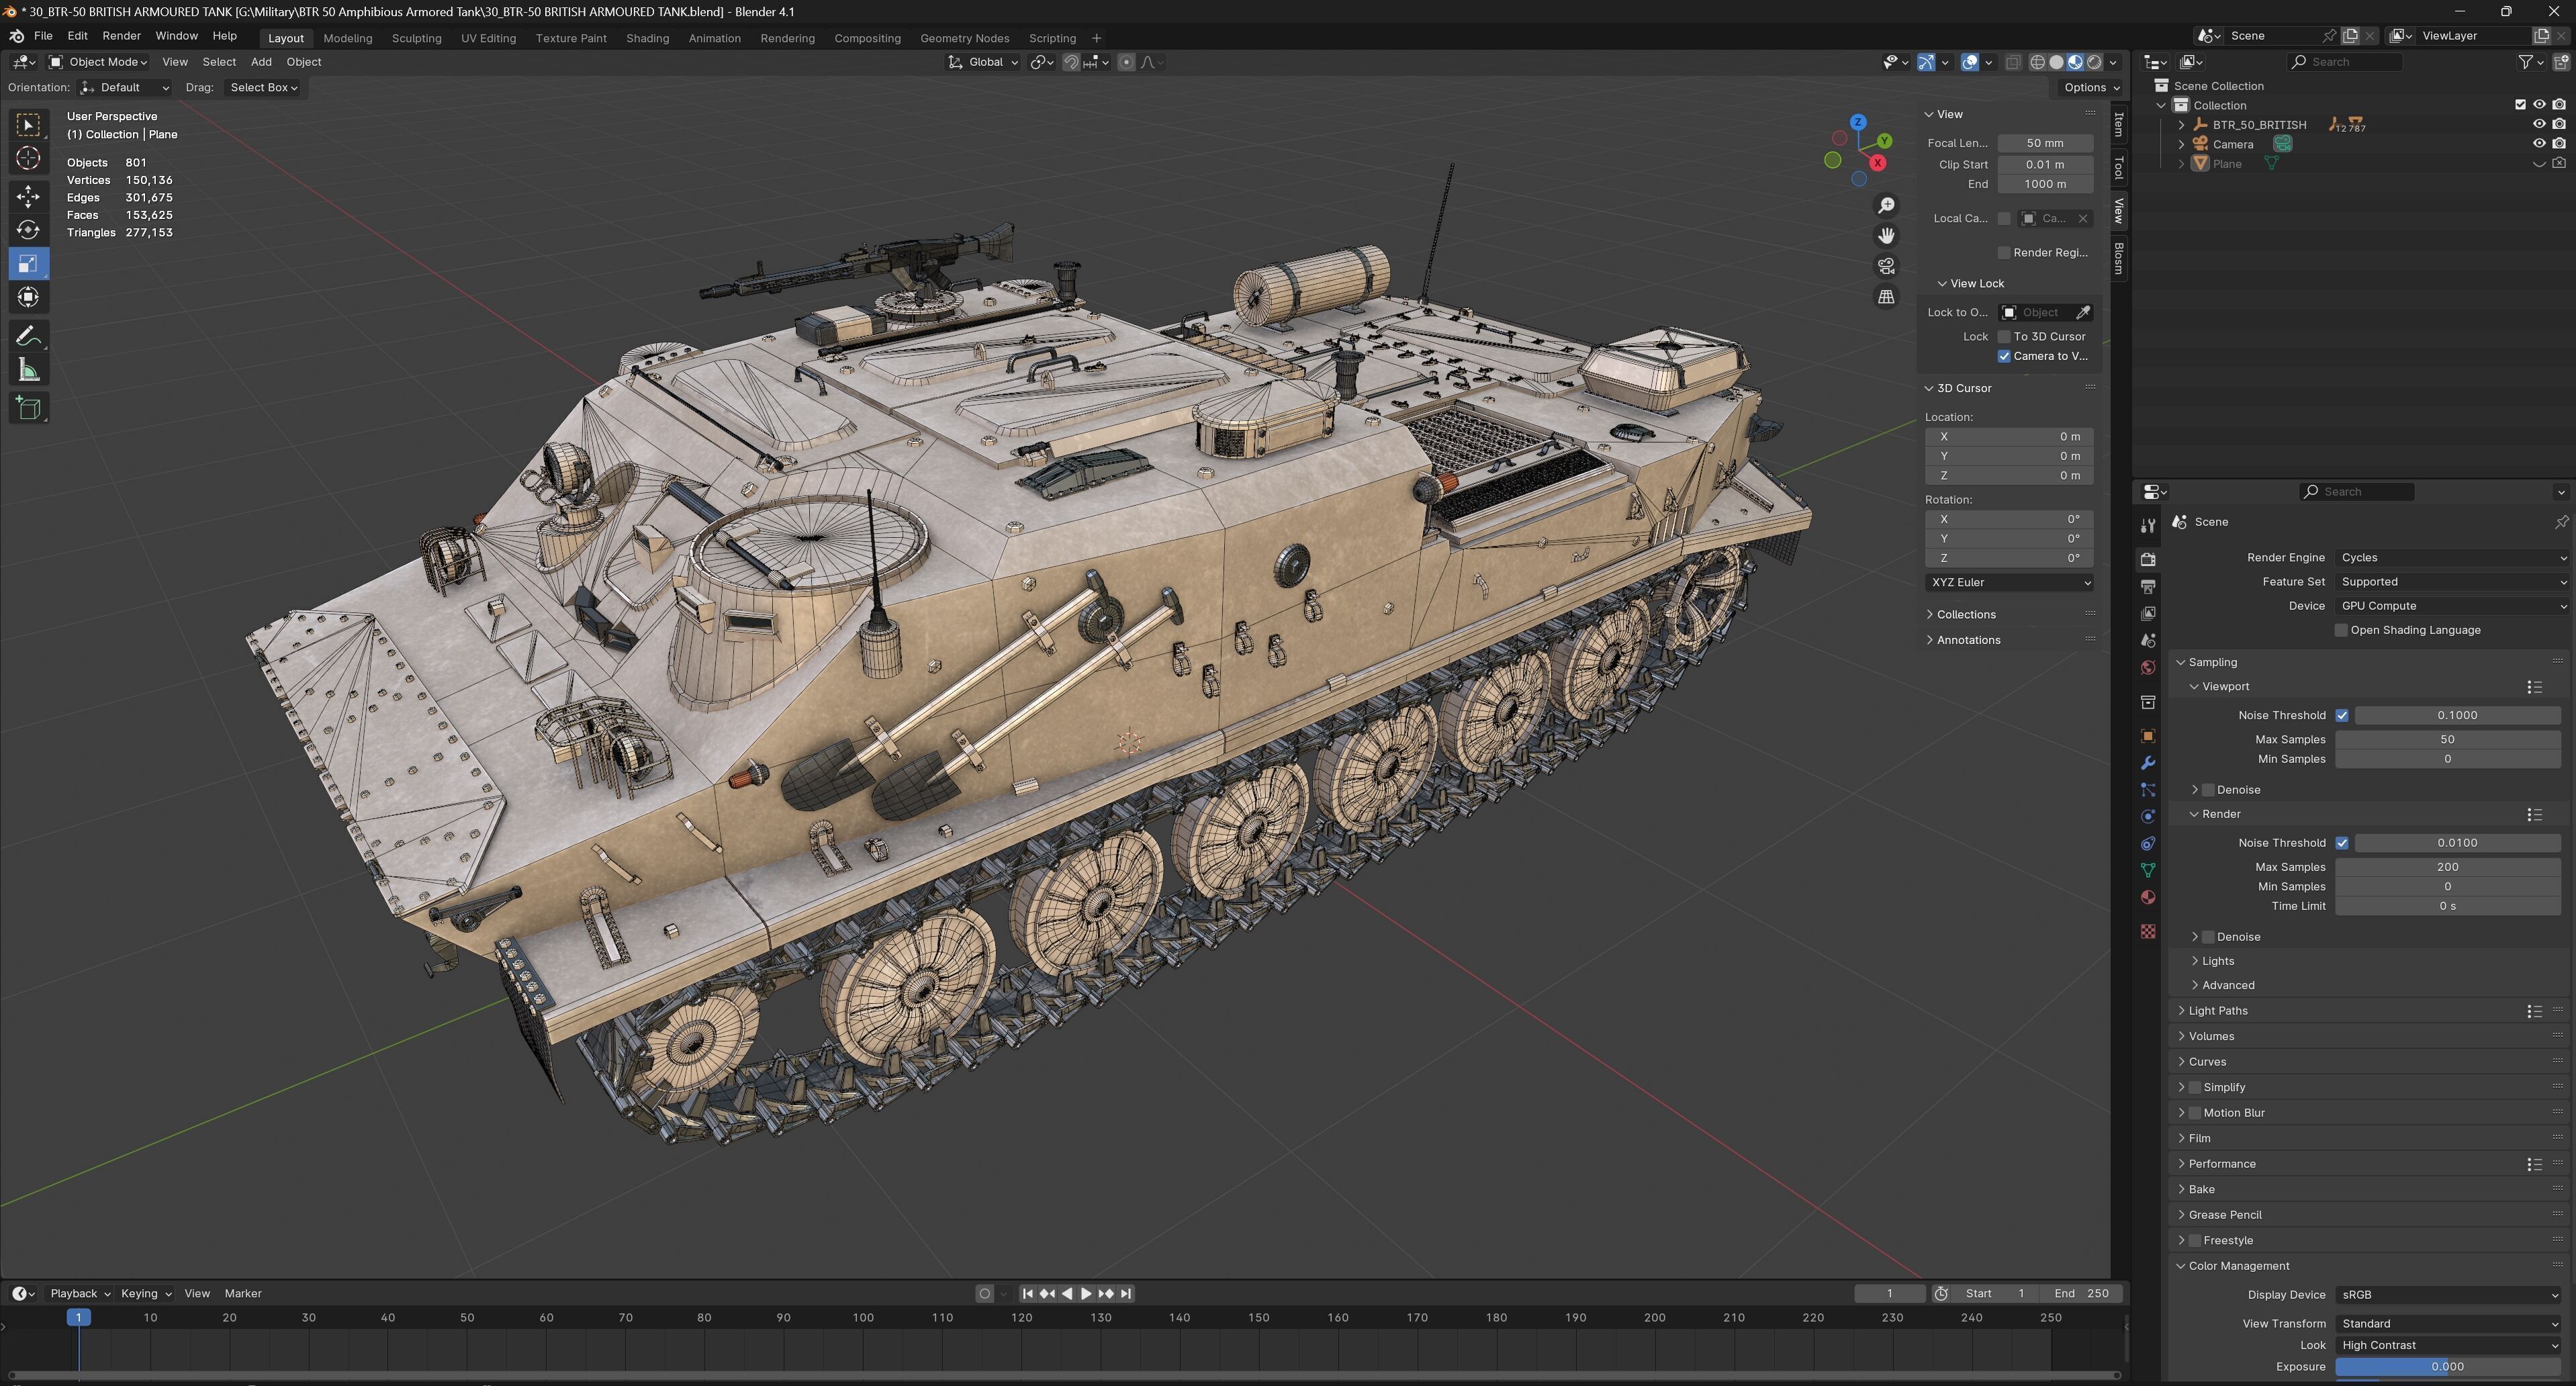Open Object Mode dropdown
Image resolution: width=2576 pixels, height=1386 pixels.
[x=98, y=62]
